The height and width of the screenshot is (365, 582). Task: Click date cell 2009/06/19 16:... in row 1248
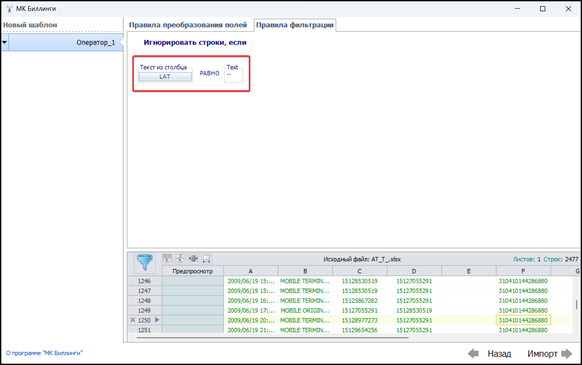(x=251, y=301)
